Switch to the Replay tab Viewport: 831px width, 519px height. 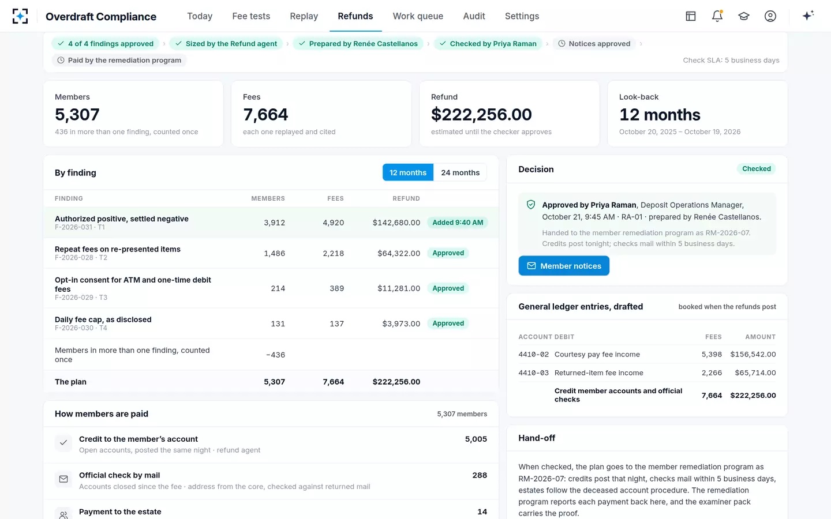point(304,16)
